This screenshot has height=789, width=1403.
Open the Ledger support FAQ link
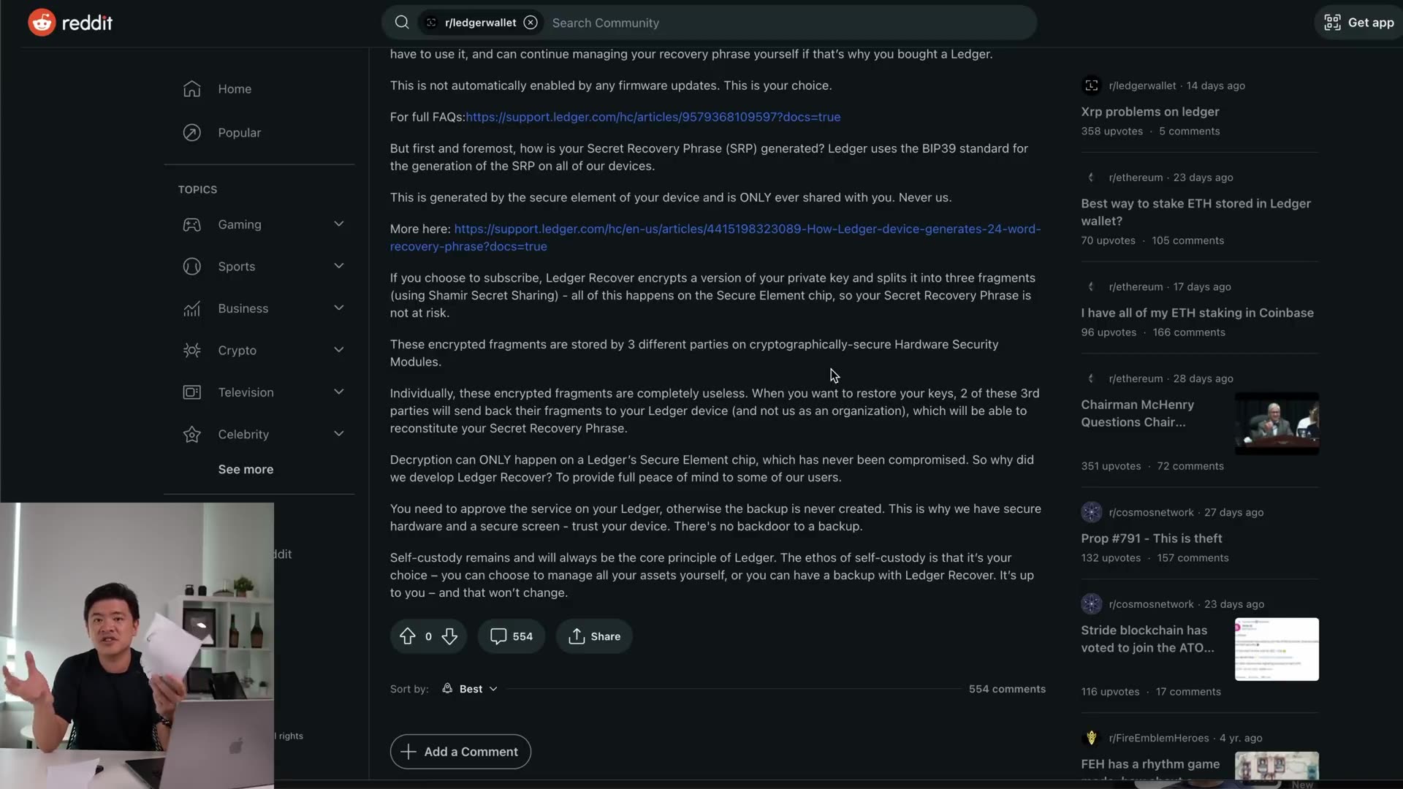coord(653,117)
